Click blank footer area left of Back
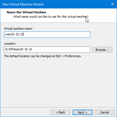Screen dimensions: 117x117 [25, 112]
